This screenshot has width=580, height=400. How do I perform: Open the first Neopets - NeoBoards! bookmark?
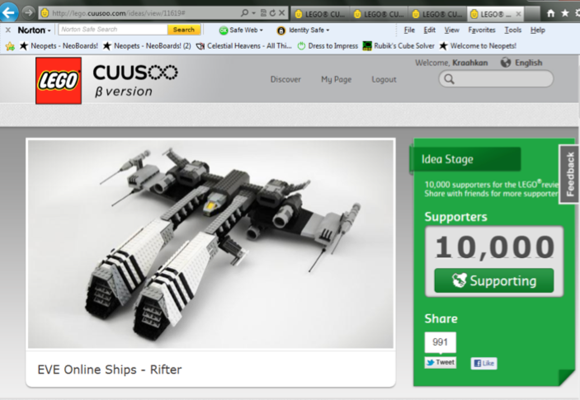[x=59, y=46]
